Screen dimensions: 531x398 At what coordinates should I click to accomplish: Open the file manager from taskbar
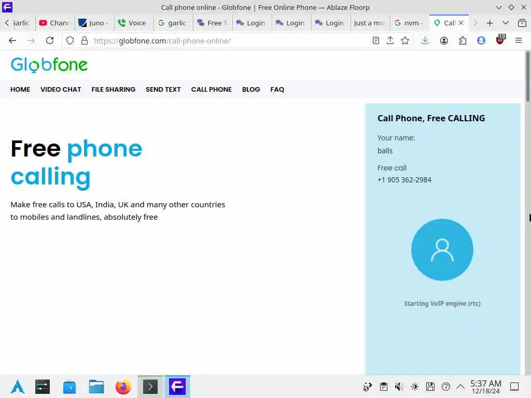click(x=96, y=387)
